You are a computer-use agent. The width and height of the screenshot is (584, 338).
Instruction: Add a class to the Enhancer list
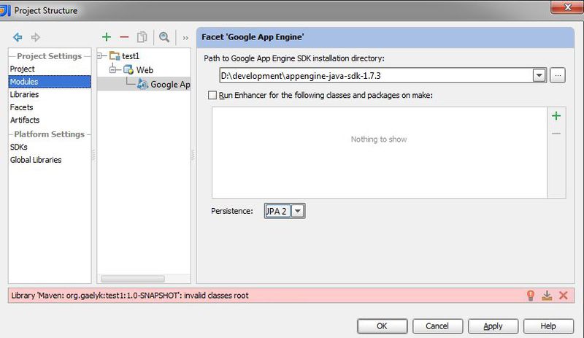(556, 116)
